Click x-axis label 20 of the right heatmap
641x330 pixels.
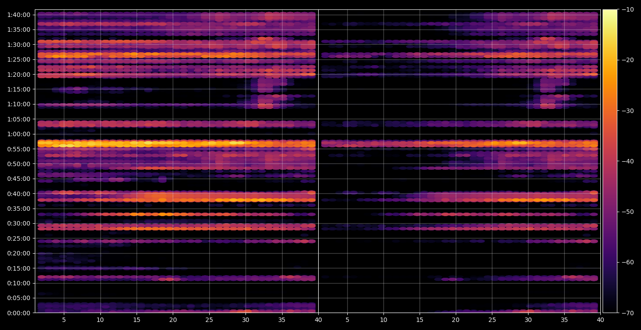[x=456, y=320]
